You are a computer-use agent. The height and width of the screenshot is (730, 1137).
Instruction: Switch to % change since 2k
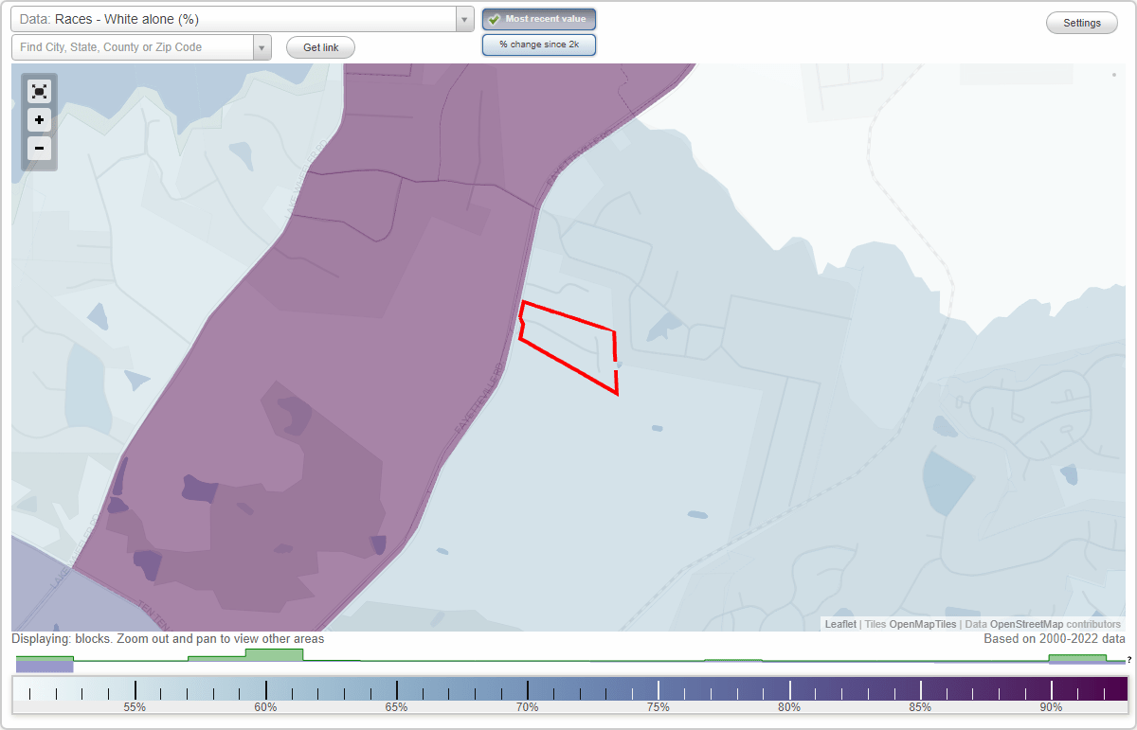coord(539,45)
